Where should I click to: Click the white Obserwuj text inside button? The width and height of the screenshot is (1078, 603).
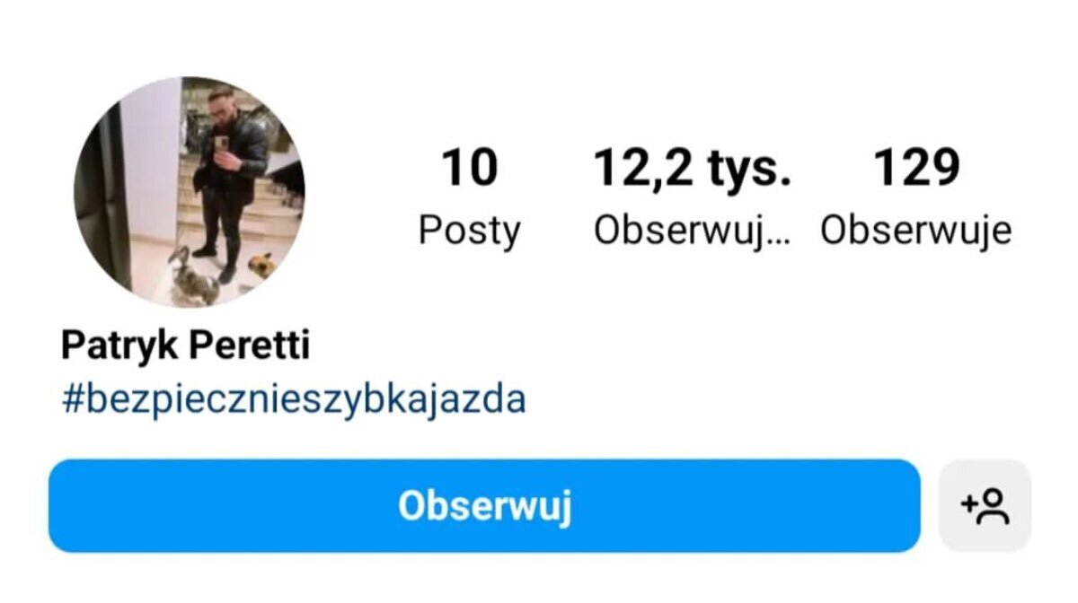[x=485, y=506]
